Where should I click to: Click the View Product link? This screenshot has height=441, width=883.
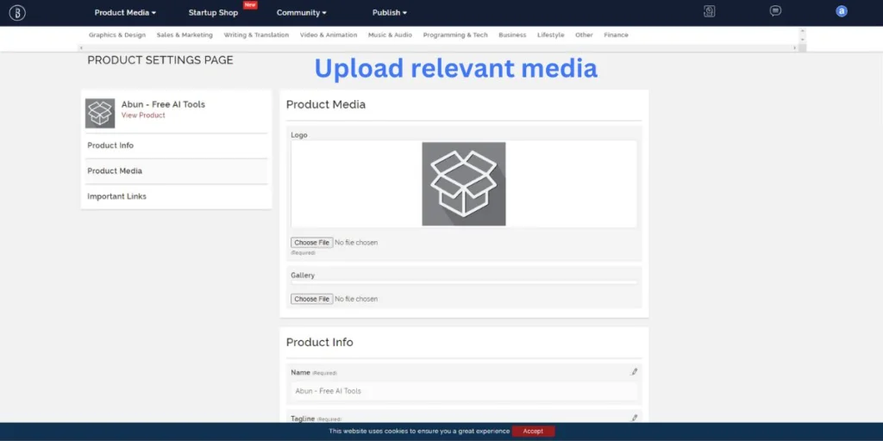144,115
